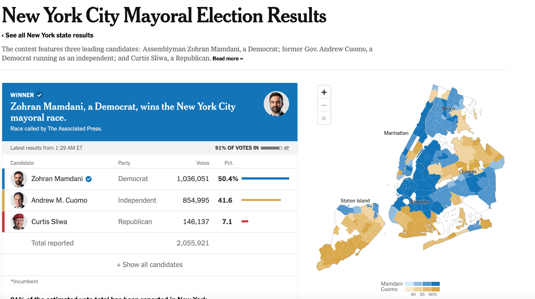The width and height of the screenshot is (535, 299).
Task: Click Zohran Mamdani's small candidate photo
Action: (x=19, y=179)
